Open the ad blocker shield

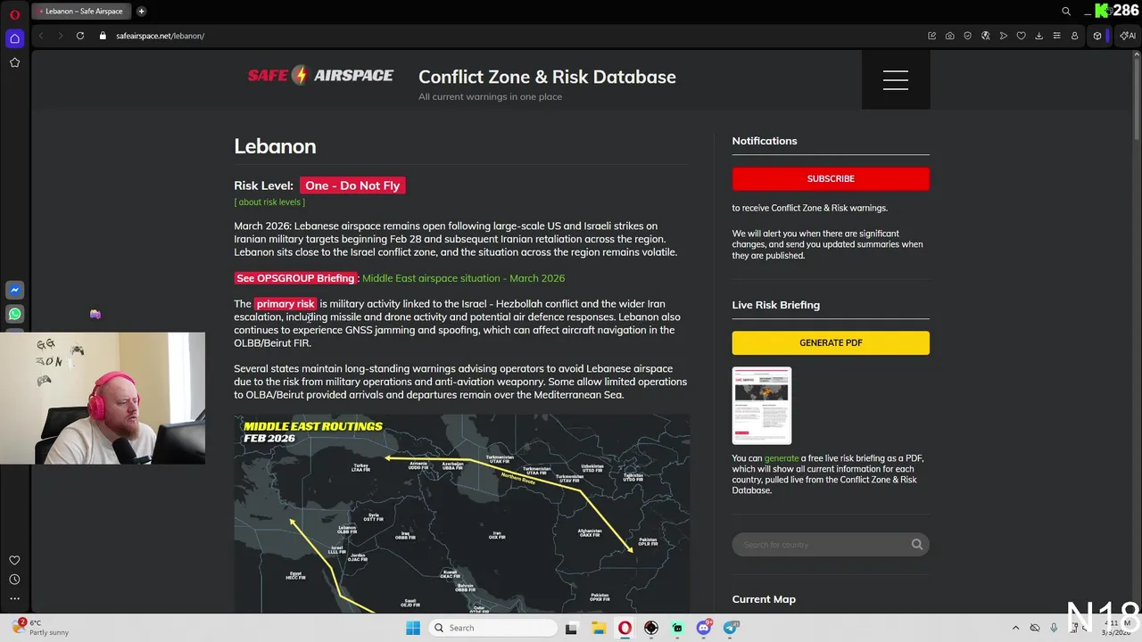point(968,36)
